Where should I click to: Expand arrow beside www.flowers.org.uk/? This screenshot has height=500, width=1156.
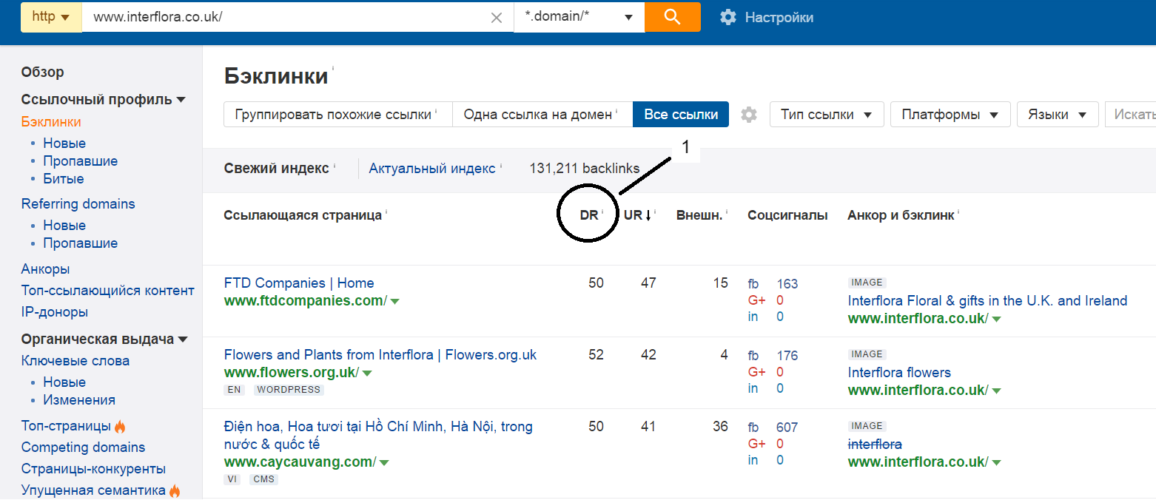coord(367,373)
